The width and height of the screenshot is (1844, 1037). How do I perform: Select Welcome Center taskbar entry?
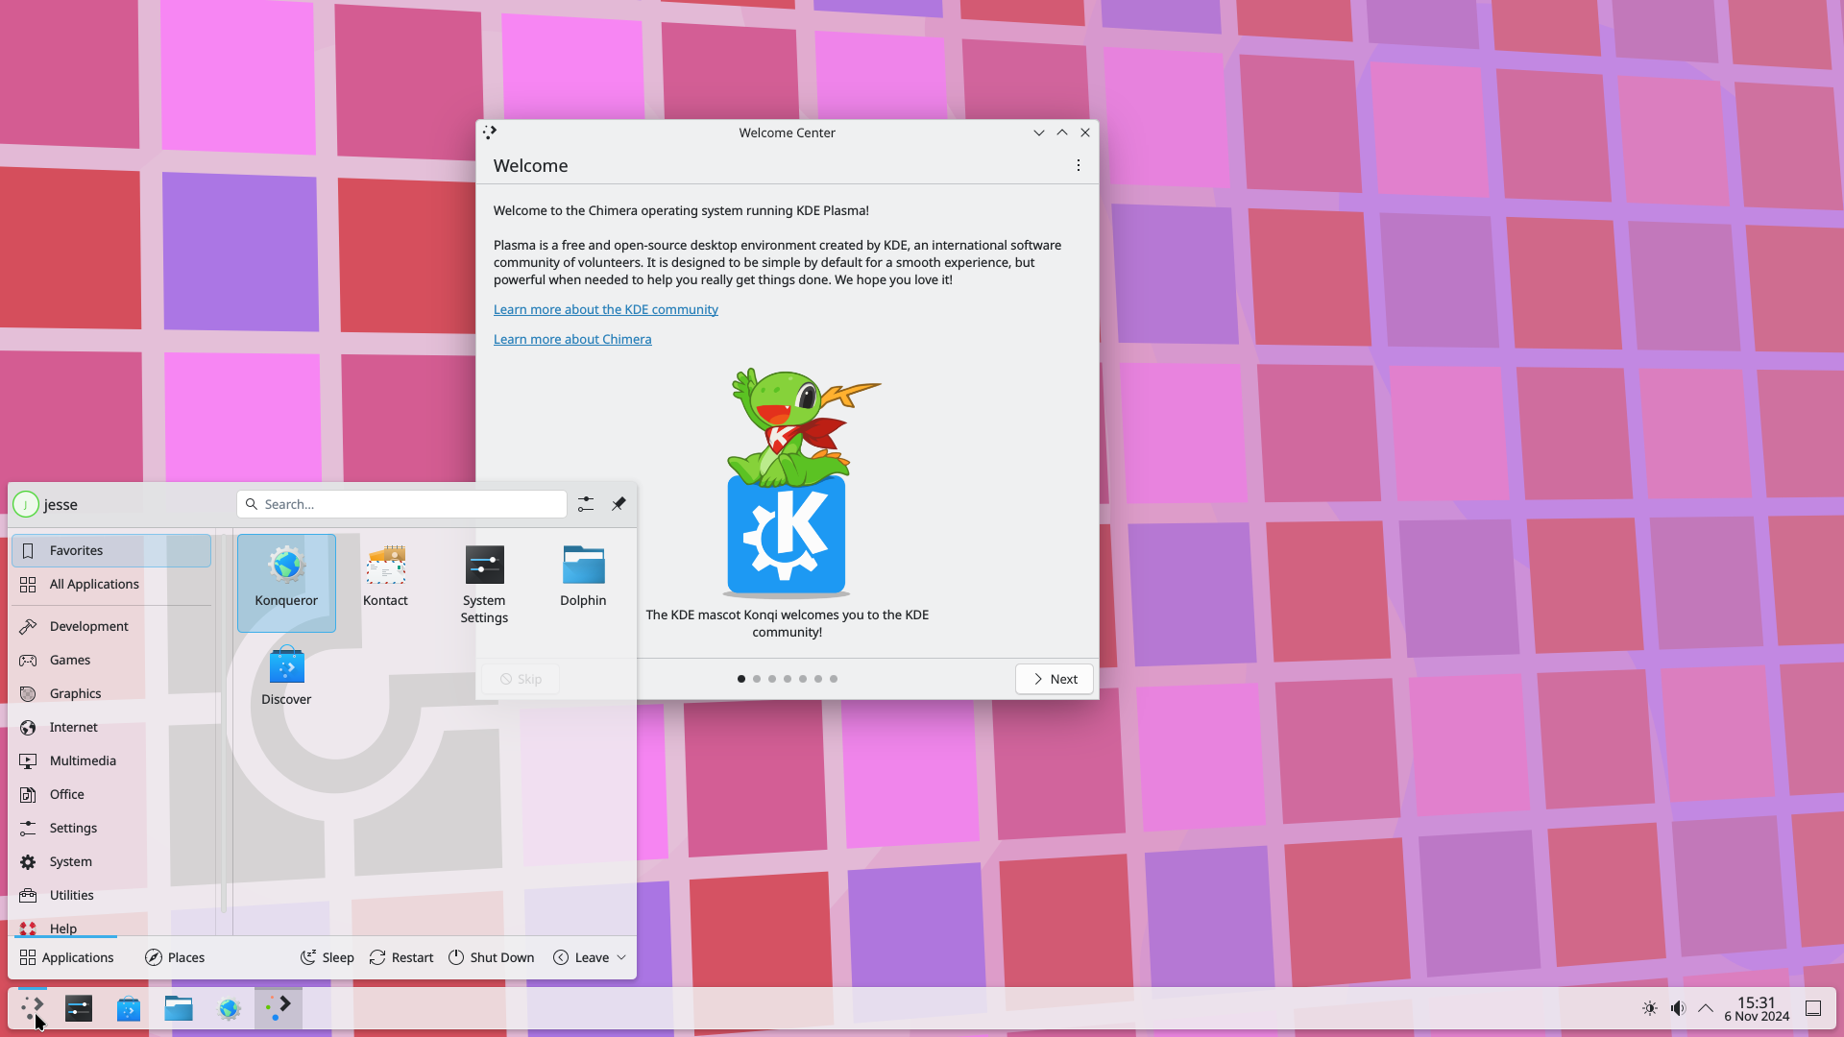tap(279, 1008)
